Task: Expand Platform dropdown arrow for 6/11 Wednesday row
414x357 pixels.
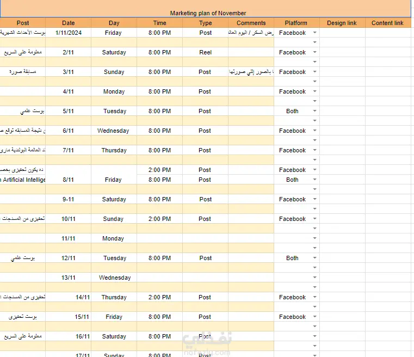Action: (315, 131)
